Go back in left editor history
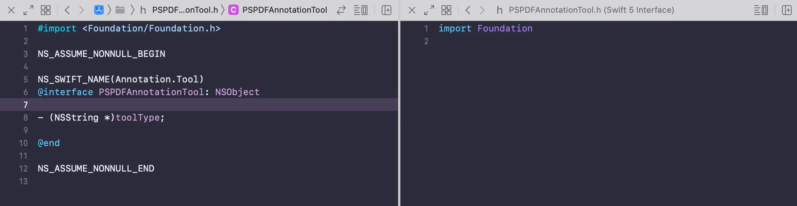The height and width of the screenshot is (206, 797). pyautogui.click(x=67, y=10)
